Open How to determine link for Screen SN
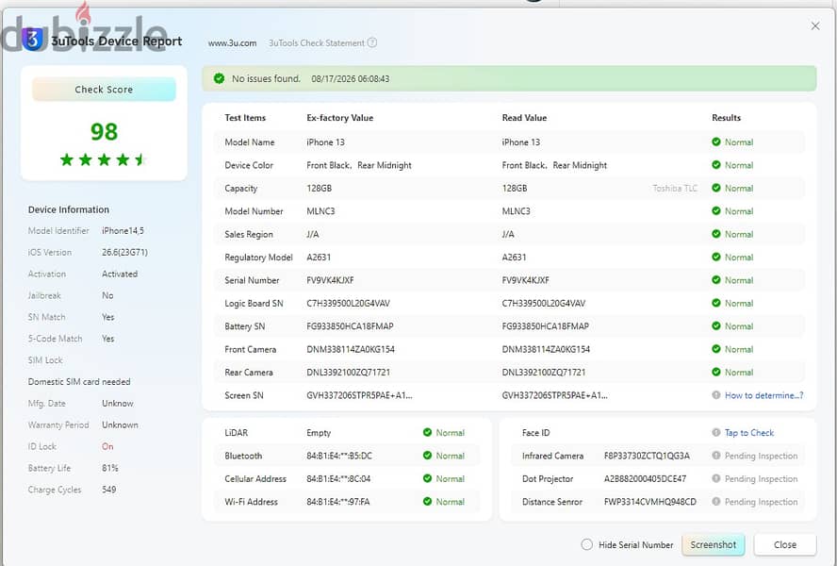The width and height of the screenshot is (837, 566). pos(763,395)
